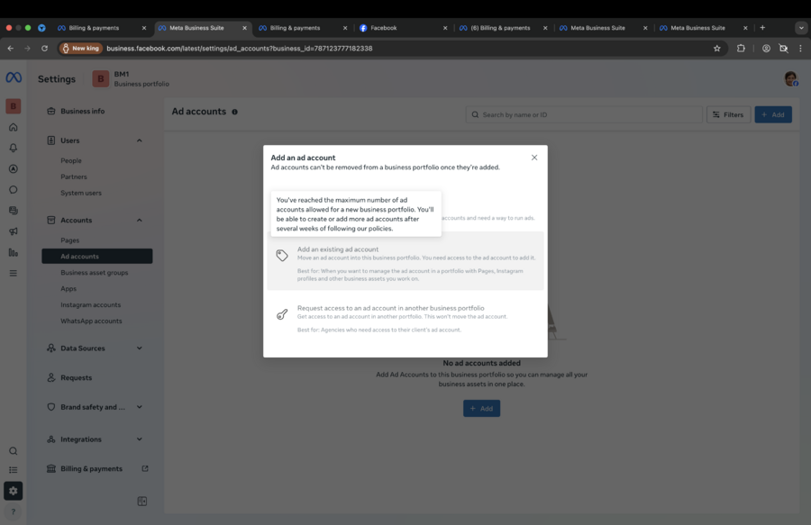Open the list icon above the settings gear
The width and height of the screenshot is (811, 525).
(x=14, y=470)
